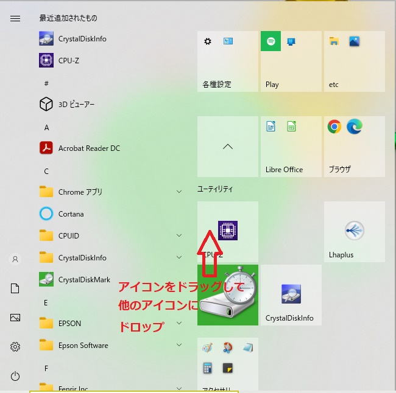Expand the CrystalDiskInfo folder in app list
The image size is (396, 393).
click(179, 257)
